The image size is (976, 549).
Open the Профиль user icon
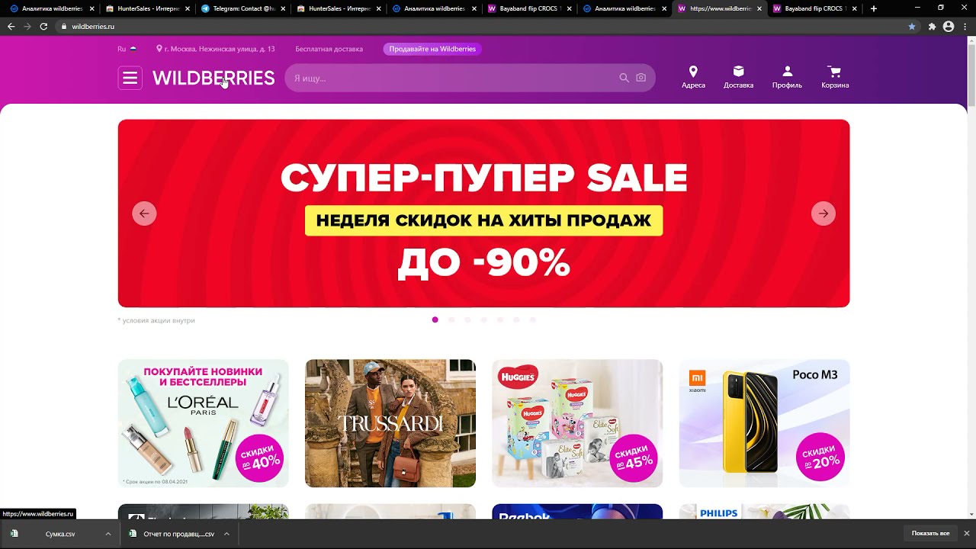click(787, 71)
